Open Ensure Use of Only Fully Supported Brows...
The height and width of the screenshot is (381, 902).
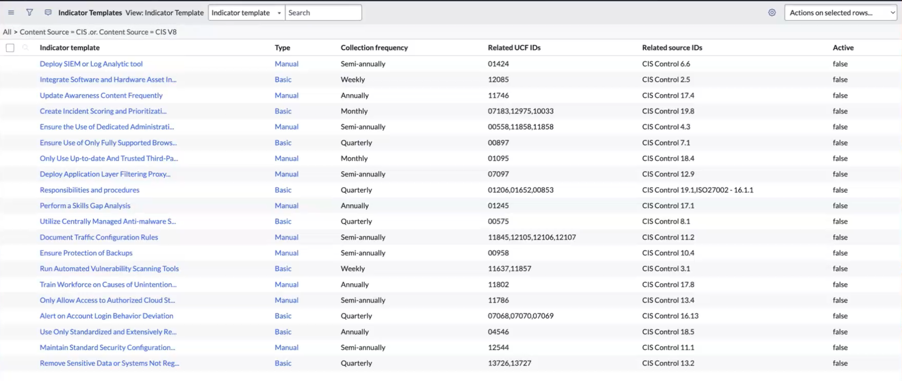coord(108,143)
